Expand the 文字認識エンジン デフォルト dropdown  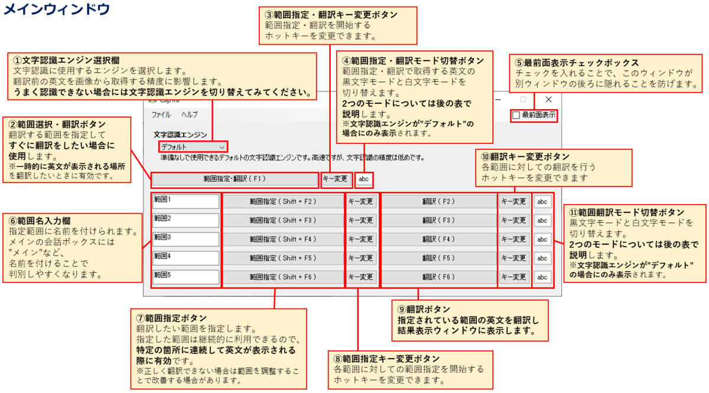pyautogui.click(x=193, y=146)
